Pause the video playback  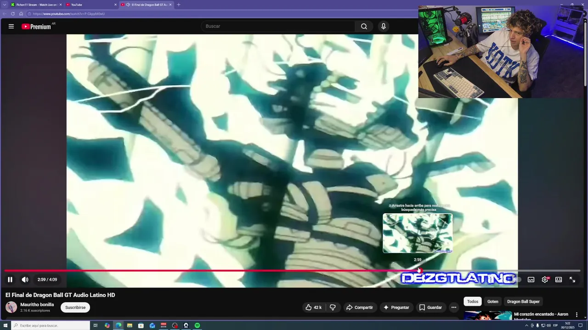click(x=10, y=280)
